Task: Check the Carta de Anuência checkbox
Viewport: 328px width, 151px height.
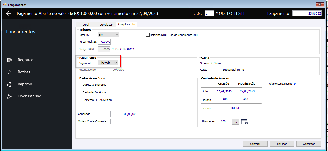Action: click(x=81, y=92)
